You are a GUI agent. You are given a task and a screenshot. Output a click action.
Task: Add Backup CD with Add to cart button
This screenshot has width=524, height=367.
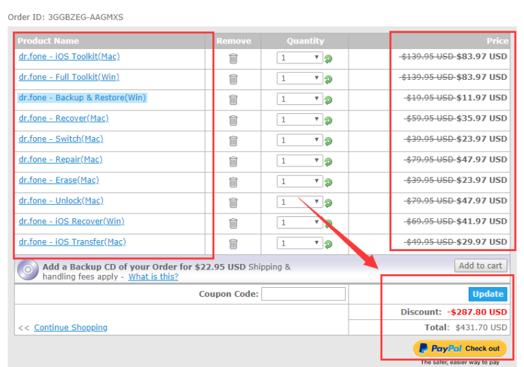click(x=480, y=266)
